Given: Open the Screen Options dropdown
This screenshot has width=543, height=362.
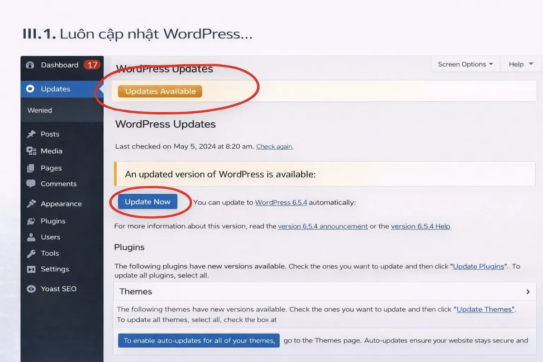Looking at the screenshot, I should tap(465, 64).
